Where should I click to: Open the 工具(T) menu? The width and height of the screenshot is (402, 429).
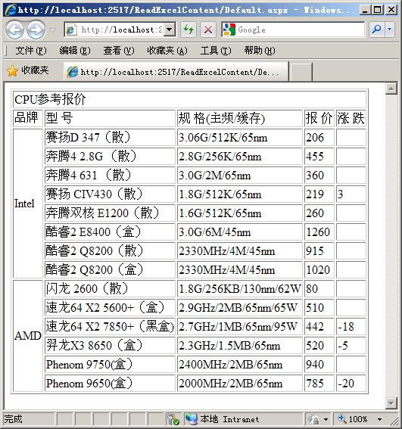click(216, 51)
